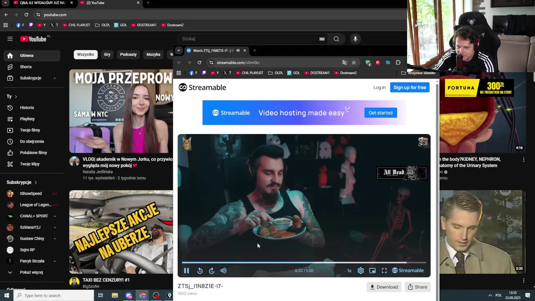The width and height of the screenshot is (535, 301).
Task: Open OLD\ bookmark folder in Streamable window
Action: pos(275,73)
